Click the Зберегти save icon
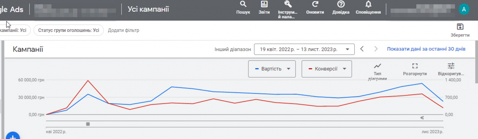 point(460,27)
